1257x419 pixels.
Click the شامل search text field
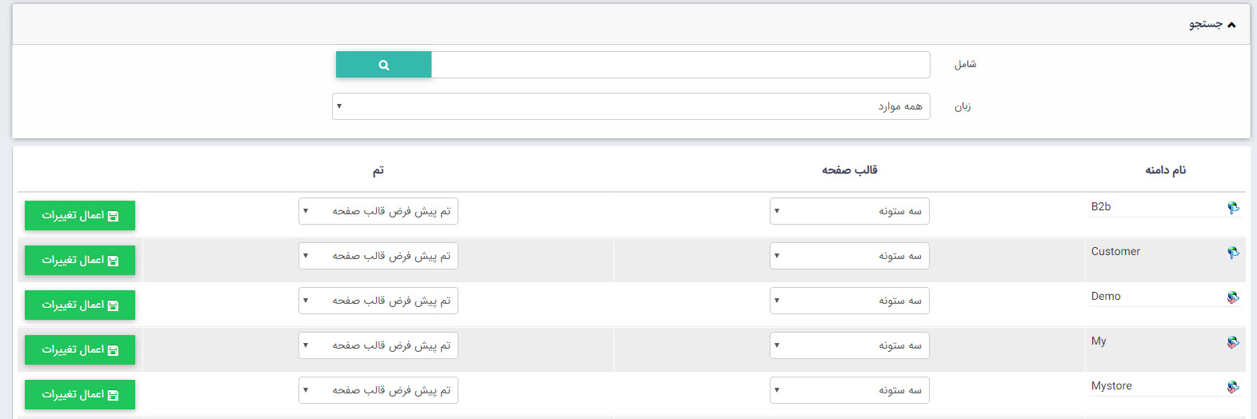pyautogui.click(x=680, y=65)
